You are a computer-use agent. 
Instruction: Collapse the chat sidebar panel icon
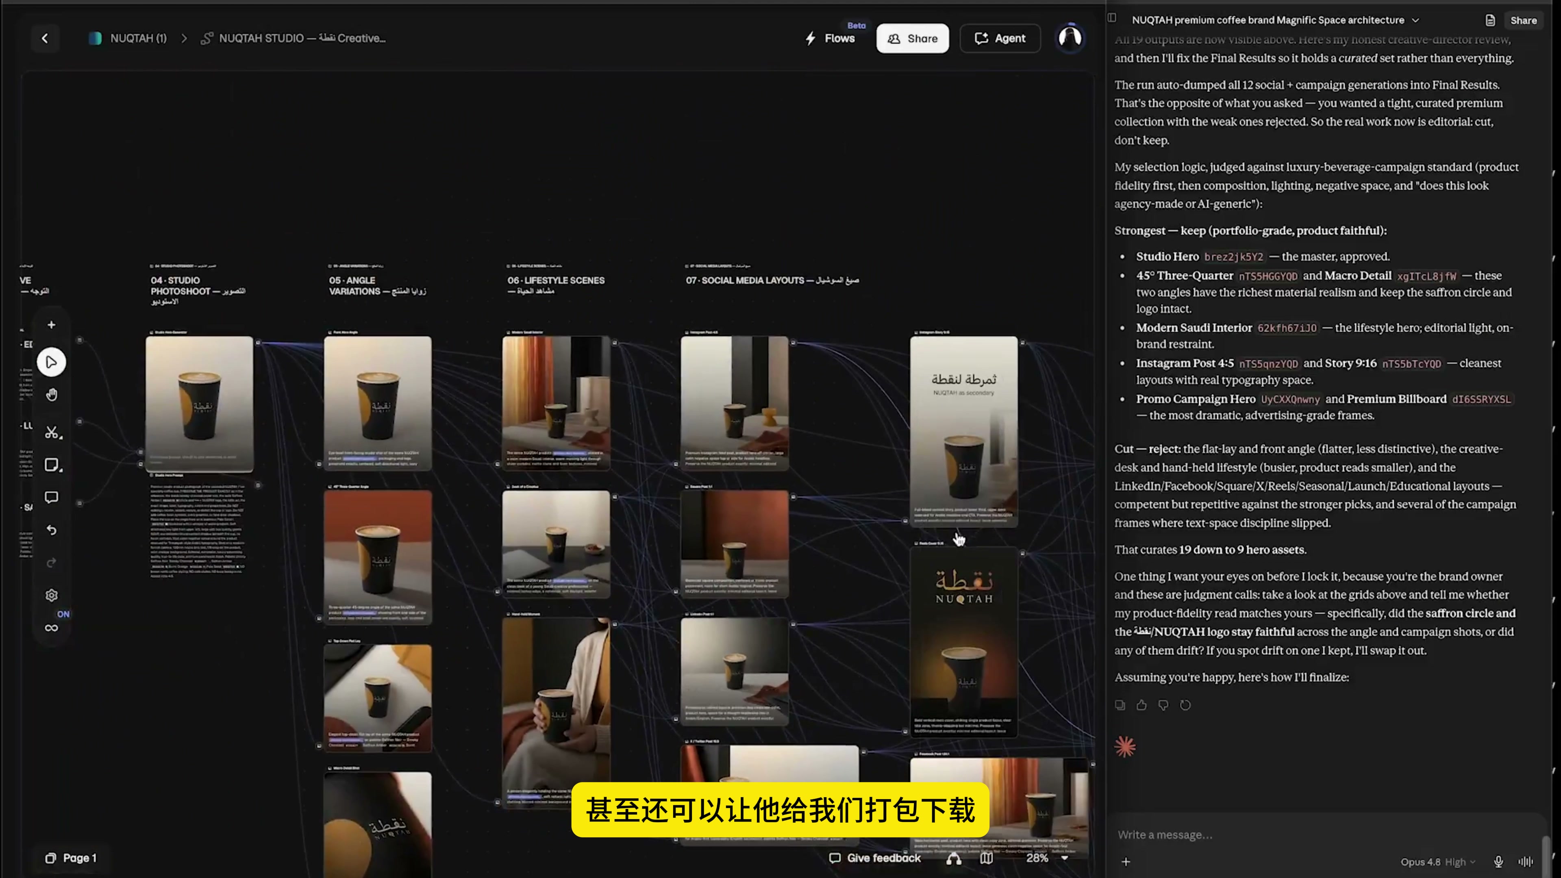click(1112, 18)
